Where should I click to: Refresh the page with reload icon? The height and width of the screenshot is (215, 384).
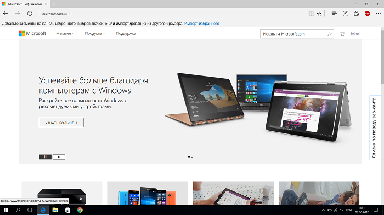[x=30, y=14]
